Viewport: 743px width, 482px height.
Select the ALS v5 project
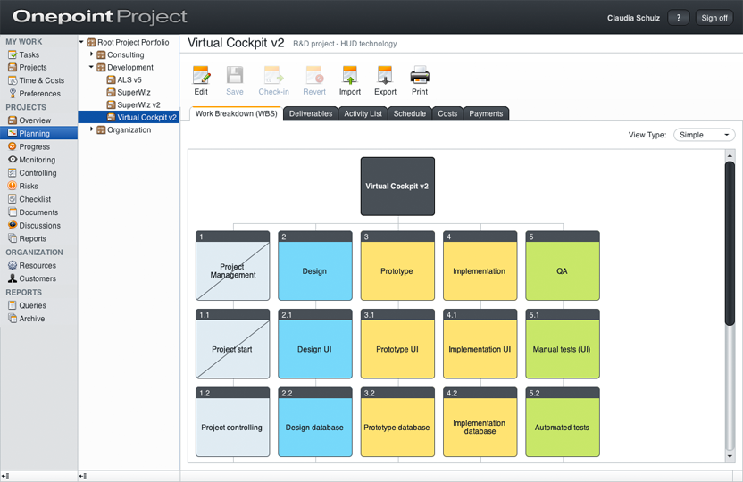pyautogui.click(x=129, y=79)
